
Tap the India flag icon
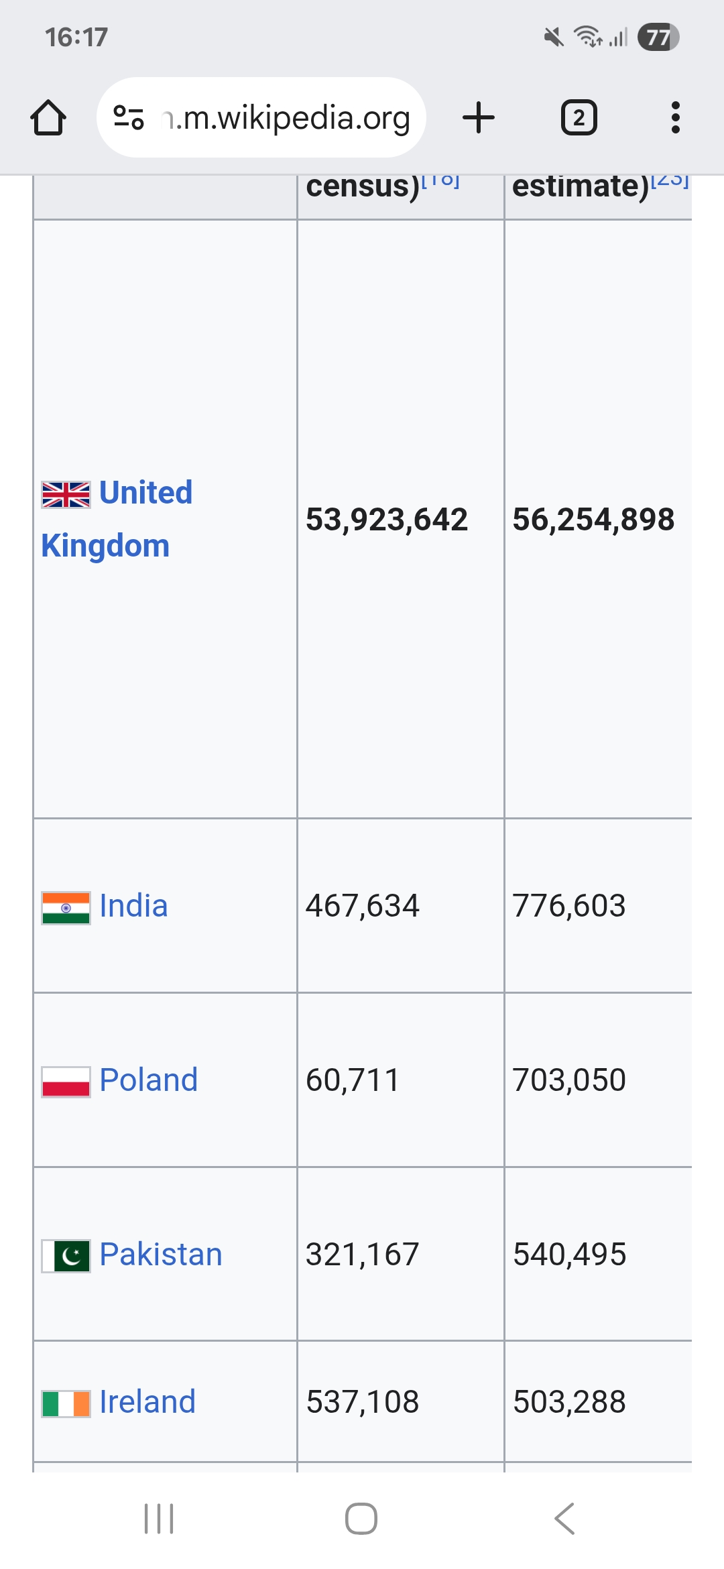coord(66,908)
